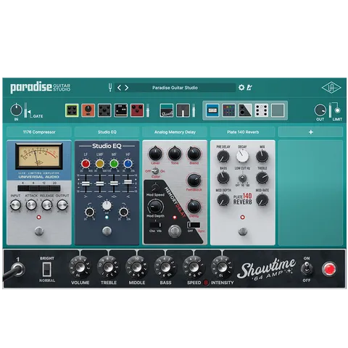The width and height of the screenshot is (348, 348).
Task: Flip the amp ON/OFF power switch
Action: tap(307, 269)
